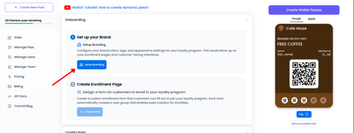Click the Cafe Muse logo on pass
The width and height of the screenshot is (354, 133).
click(x=281, y=28)
